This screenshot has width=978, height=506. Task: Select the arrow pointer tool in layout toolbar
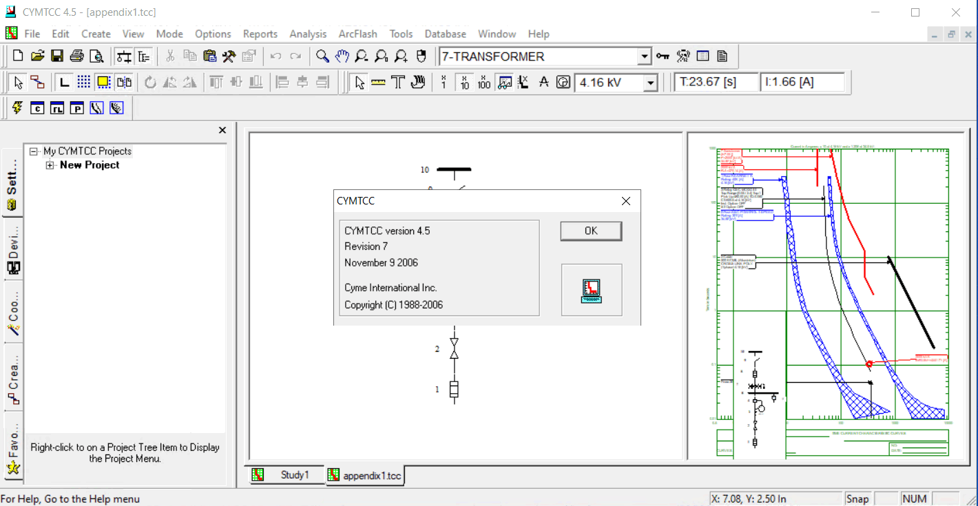(x=19, y=83)
